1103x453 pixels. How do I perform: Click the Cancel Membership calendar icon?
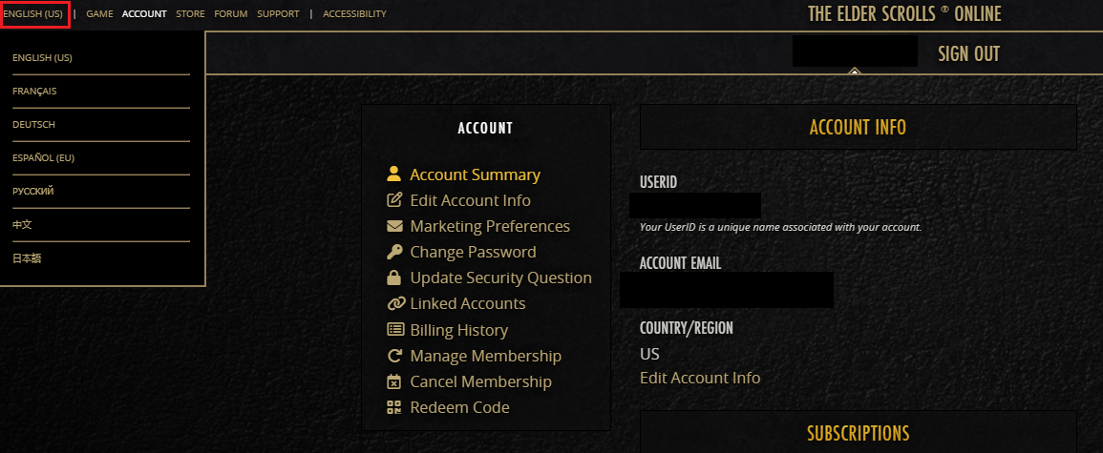coord(393,382)
